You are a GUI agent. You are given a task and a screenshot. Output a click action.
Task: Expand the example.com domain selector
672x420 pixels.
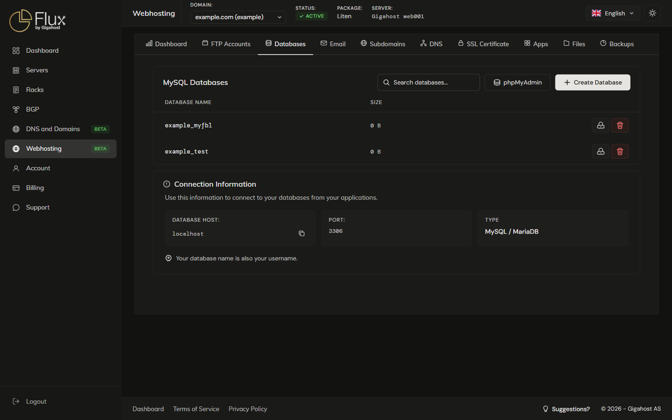(238, 17)
